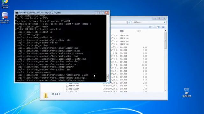Click the cmd window scrollbar up arrow
Viewport: 204px width, 114px height.
point(108,16)
